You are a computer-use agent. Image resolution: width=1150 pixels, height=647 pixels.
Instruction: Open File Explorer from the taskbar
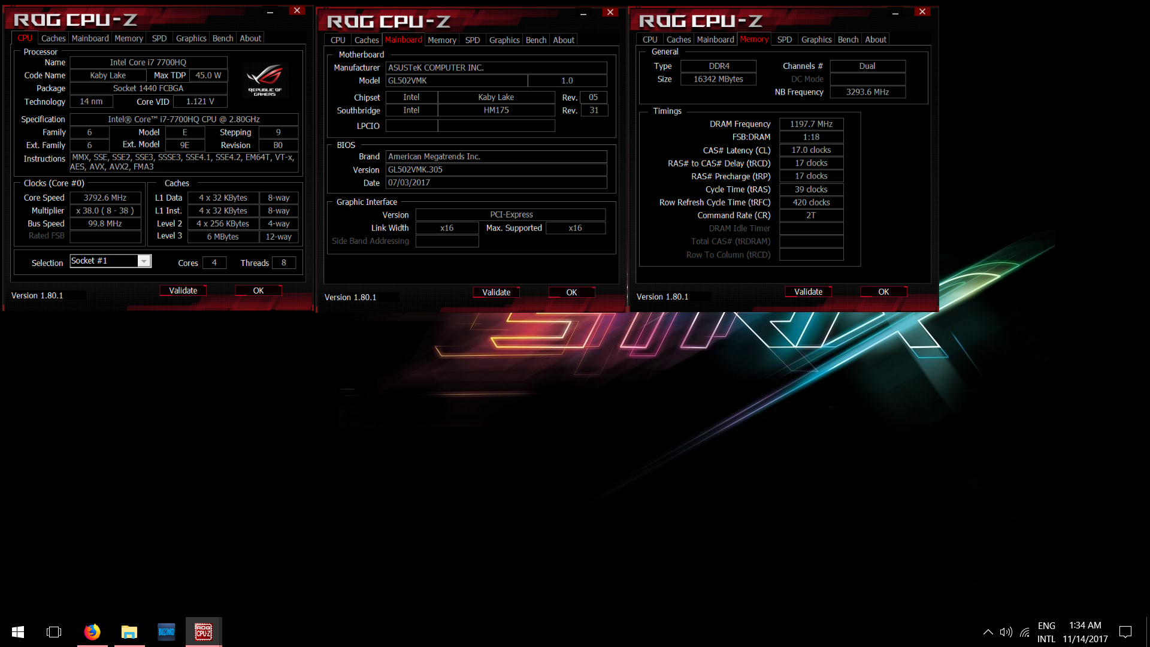129,632
